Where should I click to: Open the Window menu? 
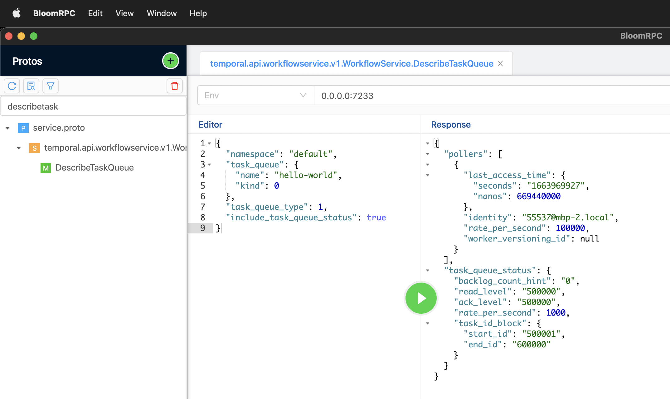pos(162,13)
